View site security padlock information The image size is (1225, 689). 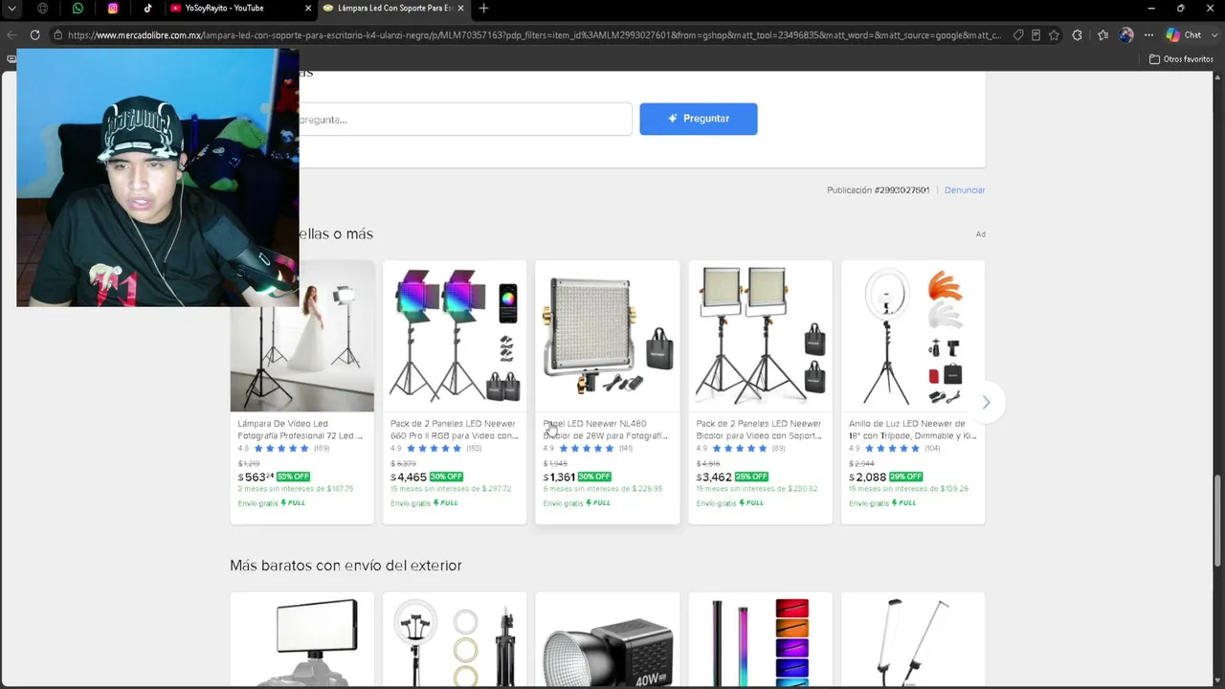click(58, 35)
